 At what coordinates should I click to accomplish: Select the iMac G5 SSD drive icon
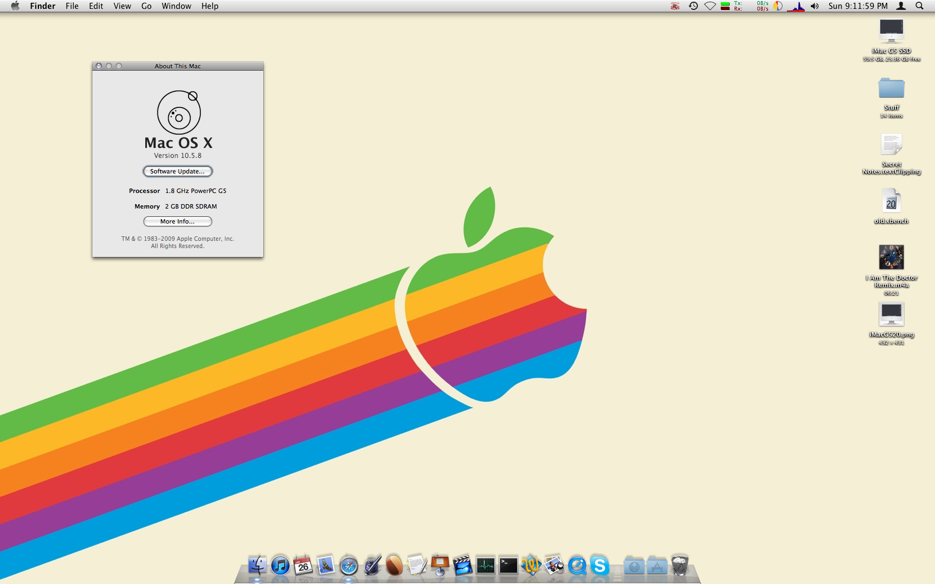coord(892,31)
